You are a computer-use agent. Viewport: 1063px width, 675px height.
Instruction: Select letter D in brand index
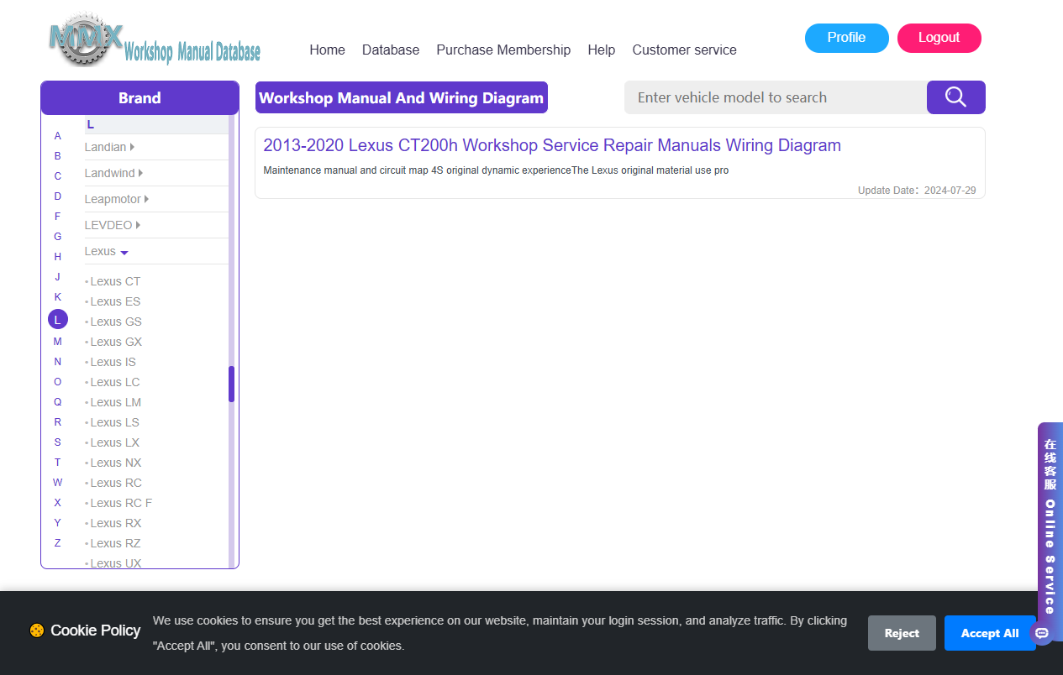coord(58,196)
